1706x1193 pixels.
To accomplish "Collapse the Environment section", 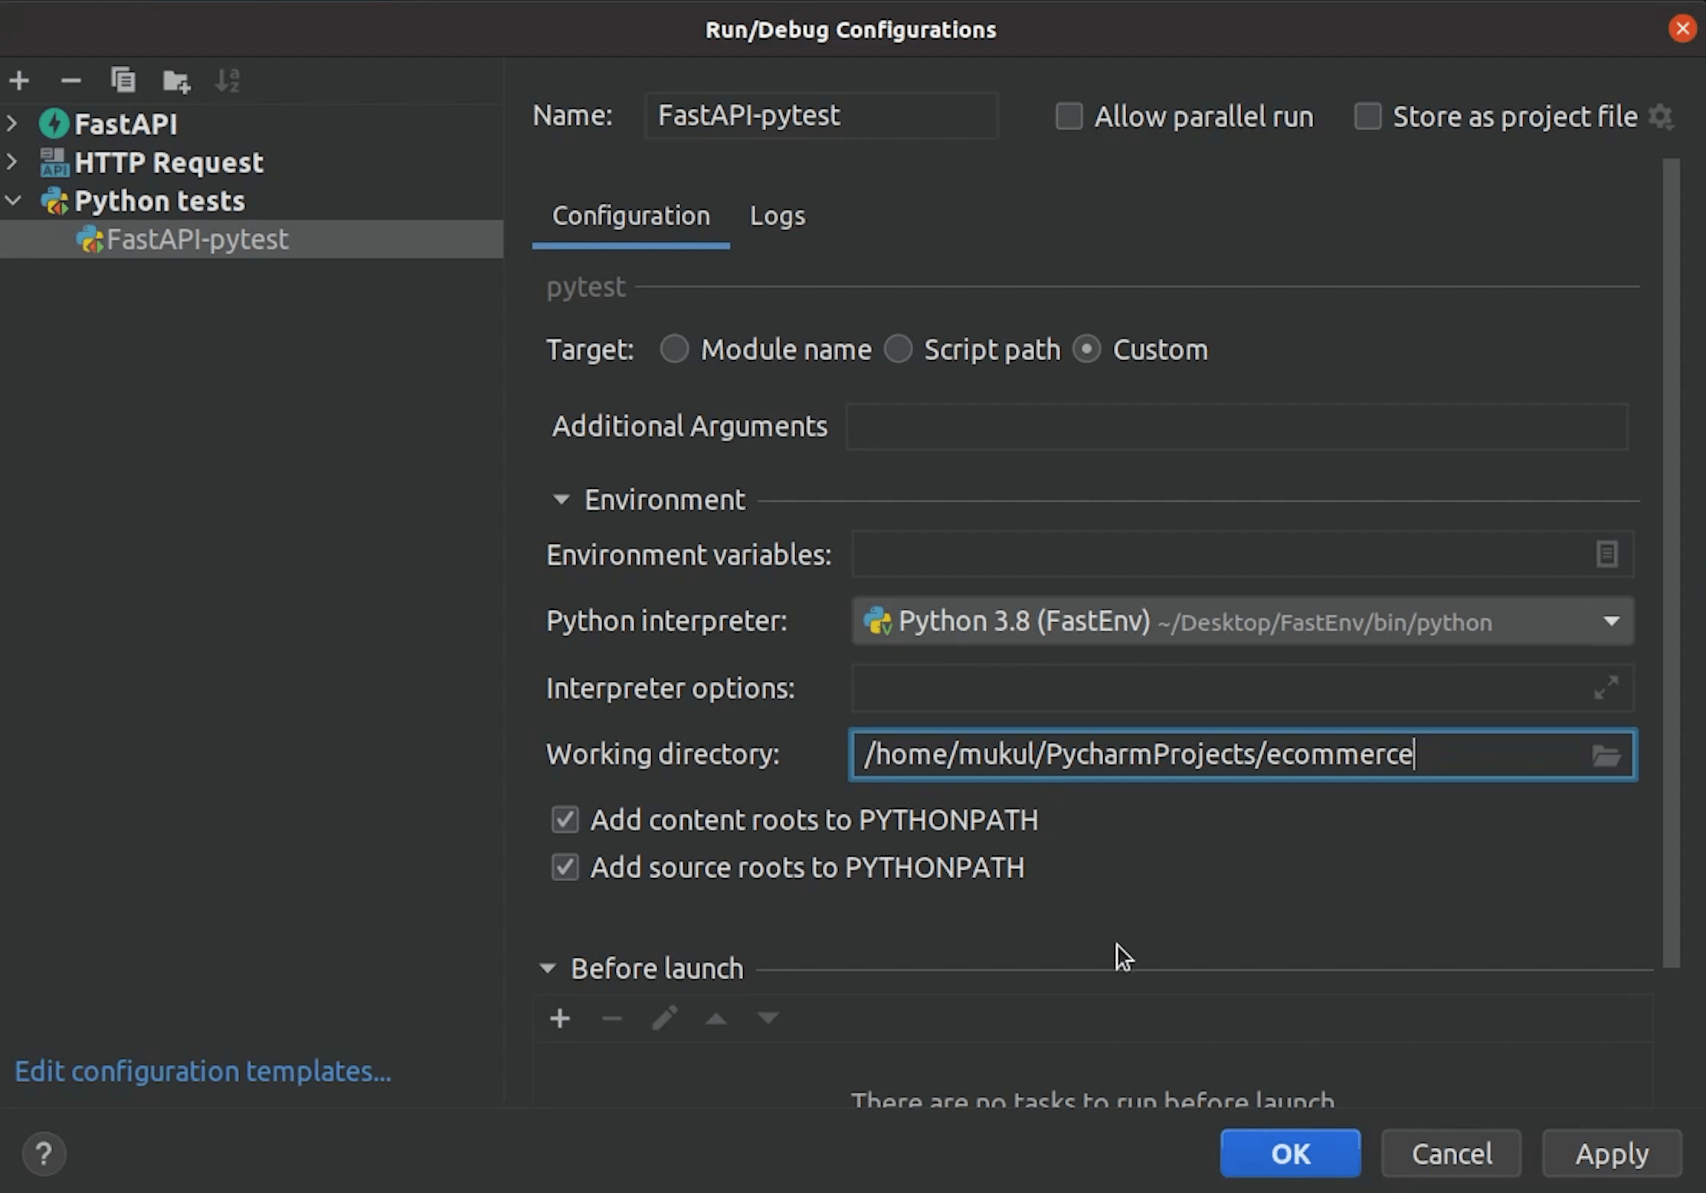I will point(561,500).
